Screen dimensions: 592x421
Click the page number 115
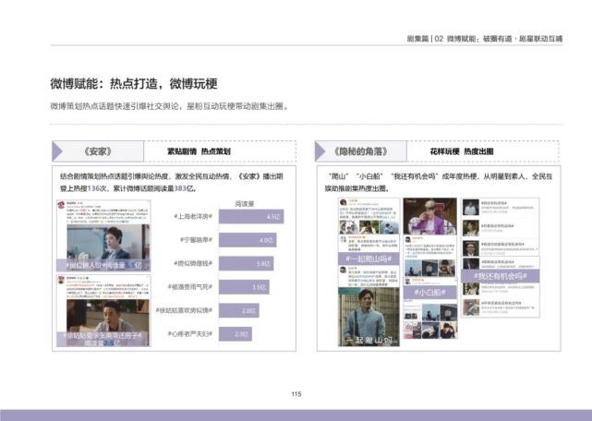(x=296, y=394)
